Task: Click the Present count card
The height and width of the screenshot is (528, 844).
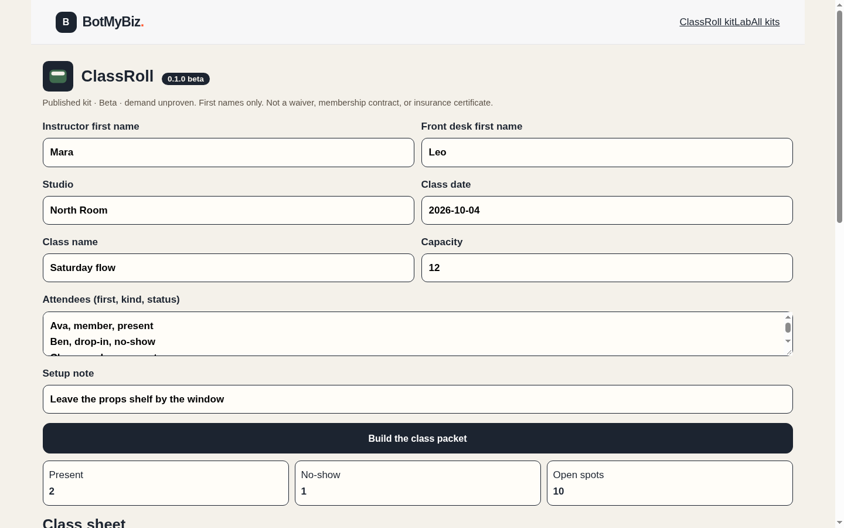Action: point(166,483)
